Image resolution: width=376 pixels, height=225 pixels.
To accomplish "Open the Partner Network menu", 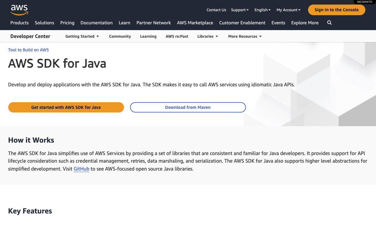I will [x=154, y=23].
